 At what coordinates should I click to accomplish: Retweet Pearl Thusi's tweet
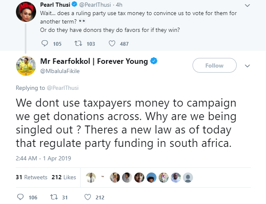(x=78, y=44)
